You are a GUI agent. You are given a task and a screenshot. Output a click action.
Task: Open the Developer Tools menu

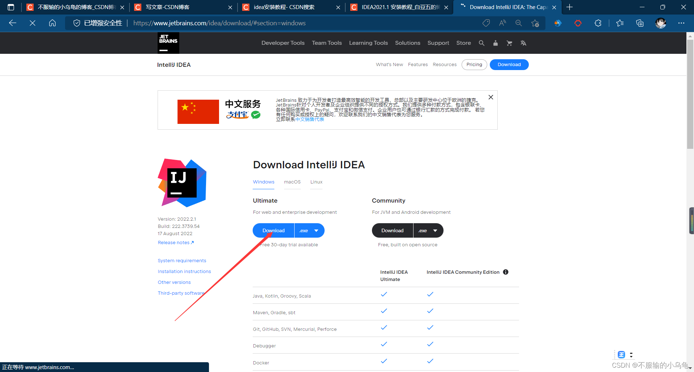pos(283,43)
